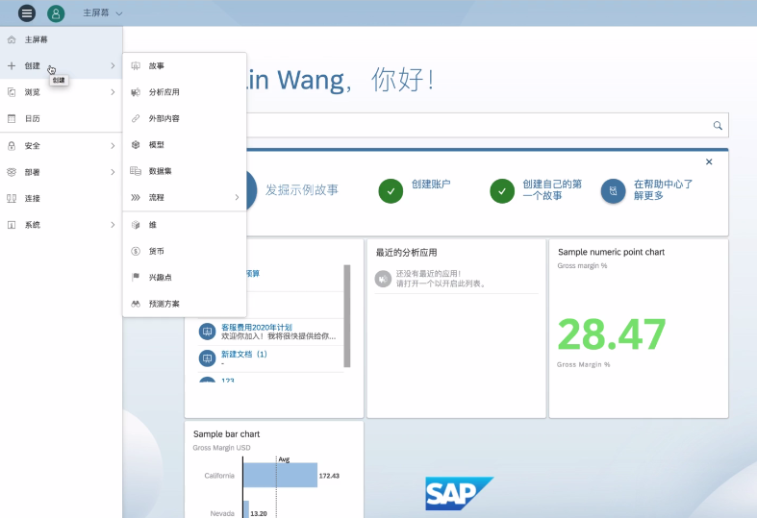Click the 流程 triple-arrow icon
This screenshot has width=757, height=518.
tap(136, 197)
